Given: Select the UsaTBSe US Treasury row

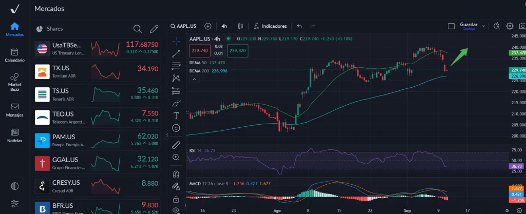Looking at the screenshot, I should click(x=97, y=49).
